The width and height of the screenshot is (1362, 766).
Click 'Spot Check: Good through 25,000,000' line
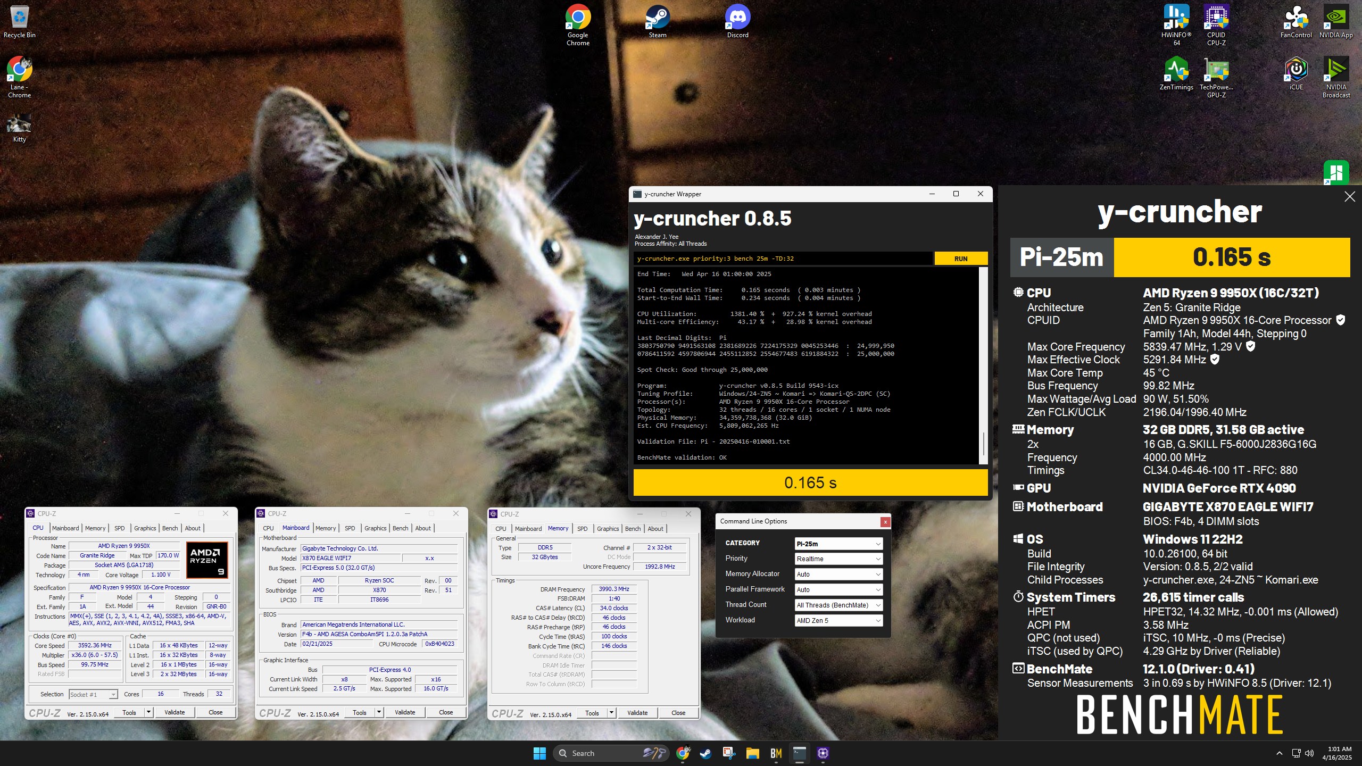[x=702, y=370]
